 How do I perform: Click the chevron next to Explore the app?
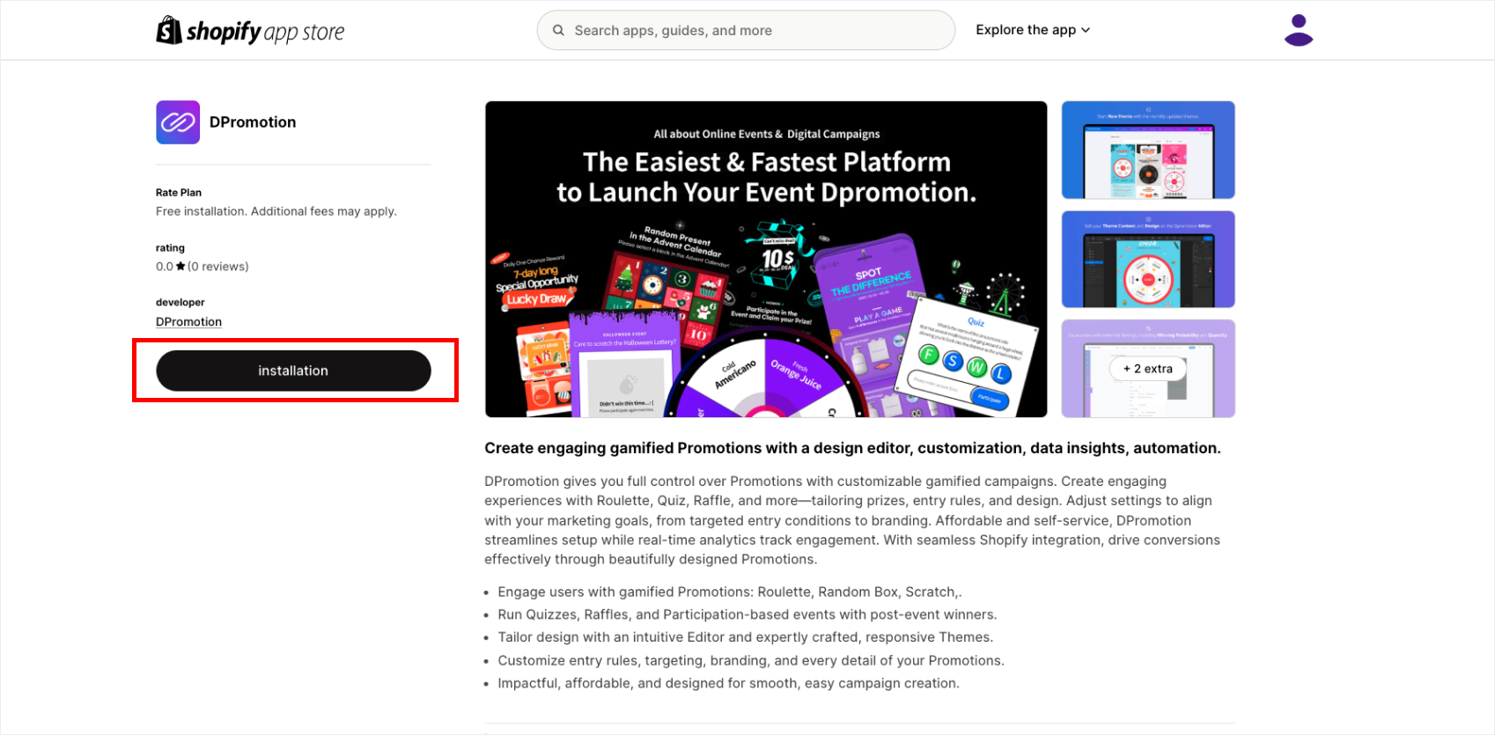(1086, 30)
